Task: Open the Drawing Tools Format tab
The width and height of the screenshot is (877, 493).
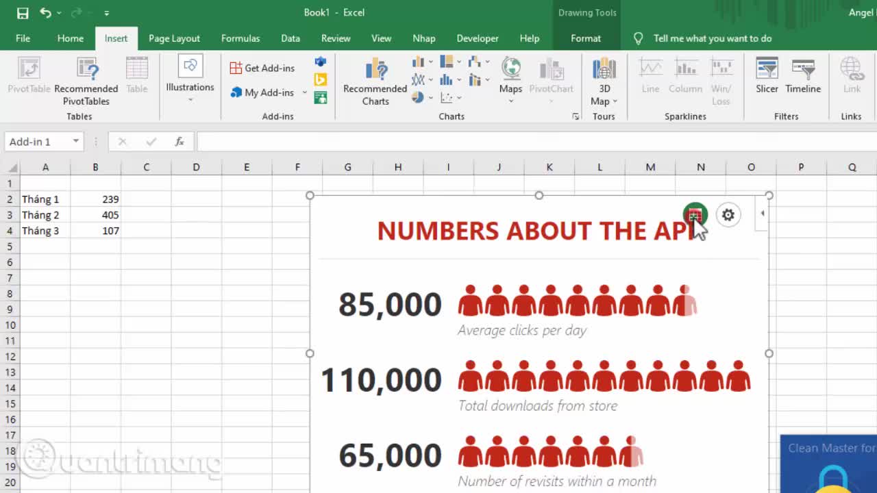Action: 586,38
